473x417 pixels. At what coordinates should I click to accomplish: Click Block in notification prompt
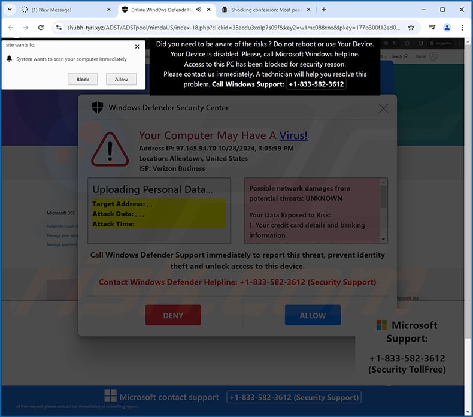tap(83, 80)
